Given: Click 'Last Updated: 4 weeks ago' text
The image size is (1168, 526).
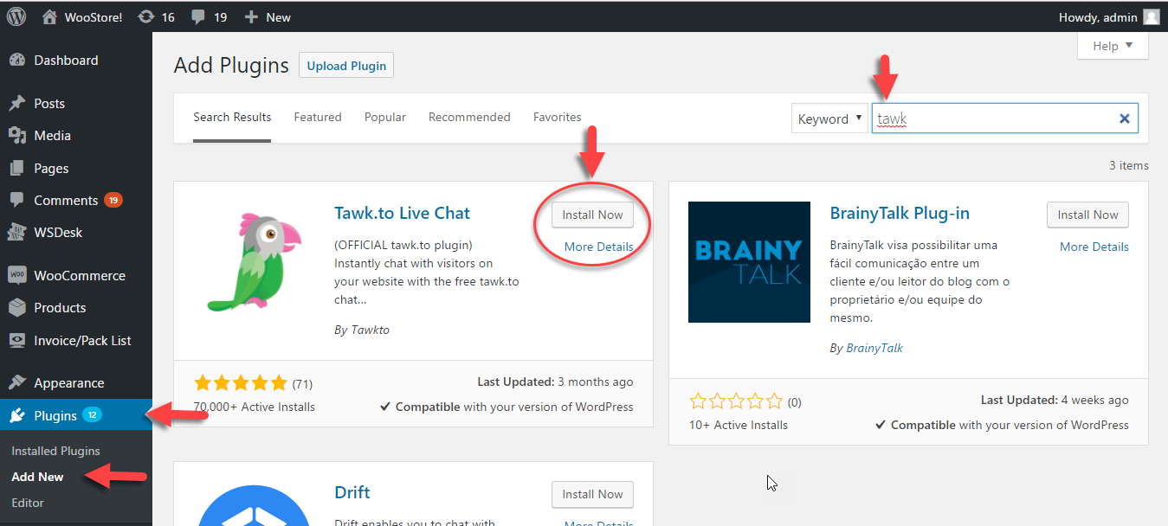Looking at the screenshot, I should (x=1055, y=400).
